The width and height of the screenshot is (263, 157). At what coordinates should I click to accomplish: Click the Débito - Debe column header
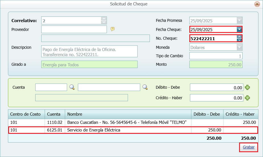click(x=207, y=114)
